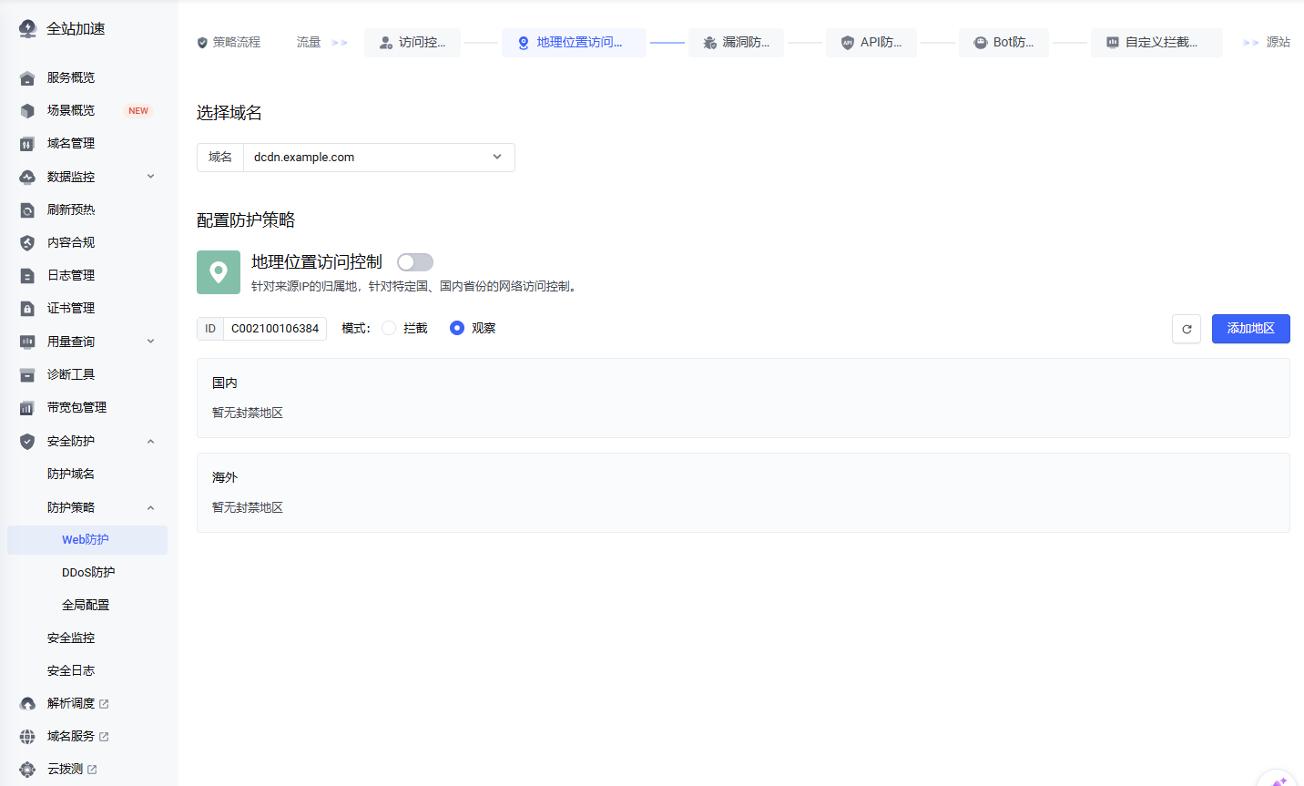Screen dimensions: 1304x786
Task: Open the 域名 dropdown dcdn.example.com
Action: (x=378, y=158)
